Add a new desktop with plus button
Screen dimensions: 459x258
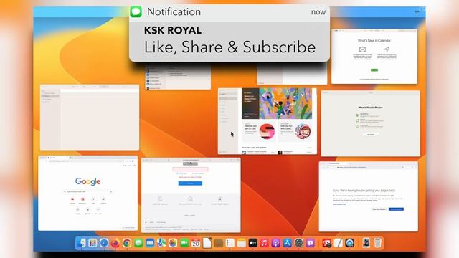point(417,12)
